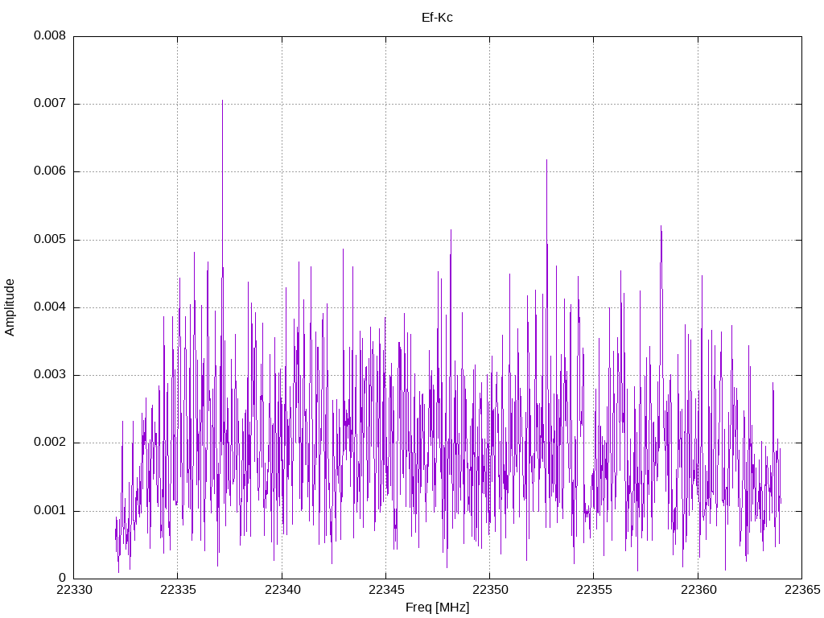Click the 22345 x-axis tick label

[x=386, y=590]
